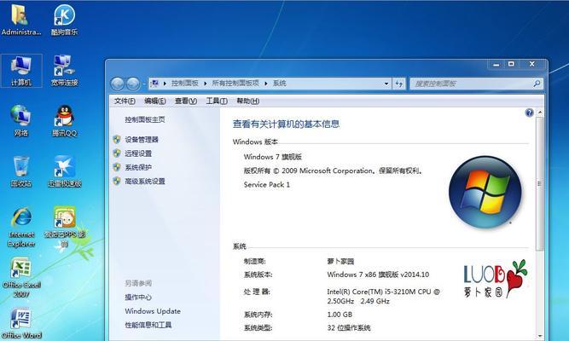
Task: Click the processor value Intel(R) Core(TM) i5-3210M
Action: click(x=383, y=296)
